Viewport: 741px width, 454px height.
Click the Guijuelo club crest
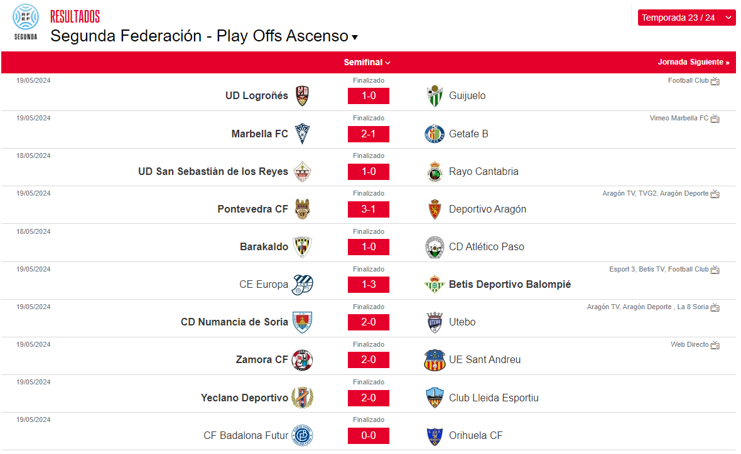[x=435, y=96]
